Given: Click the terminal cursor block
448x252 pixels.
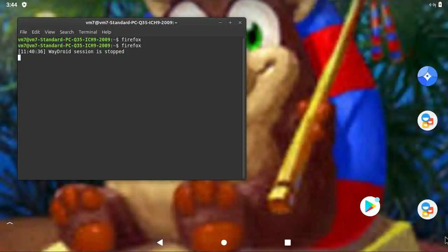Looking at the screenshot, I should coord(19,58).
